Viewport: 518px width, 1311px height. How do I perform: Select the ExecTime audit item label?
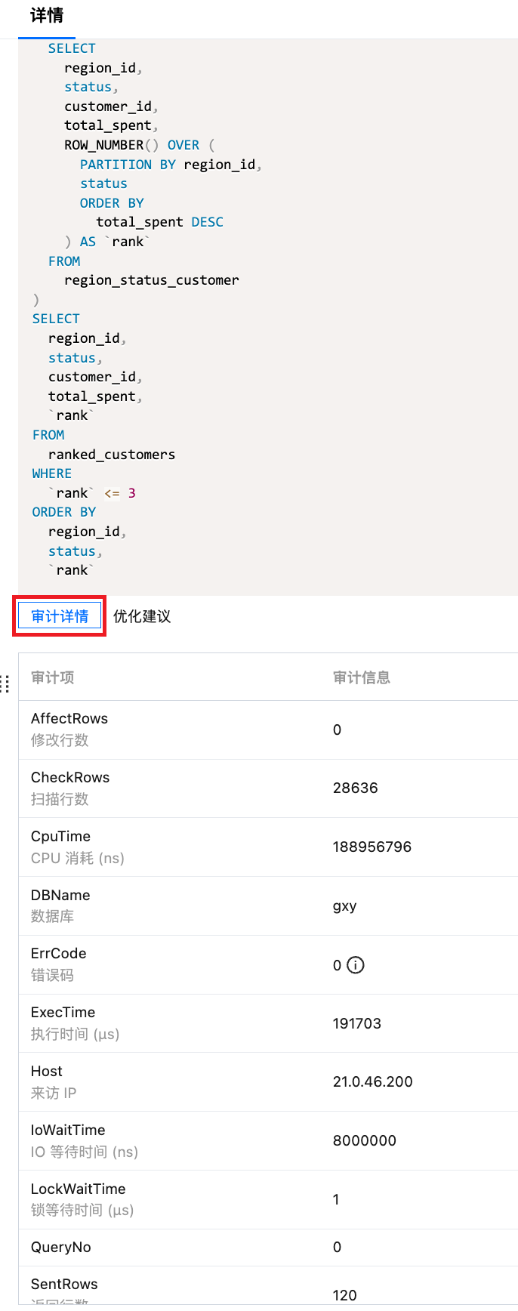click(x=63, y=1013)
